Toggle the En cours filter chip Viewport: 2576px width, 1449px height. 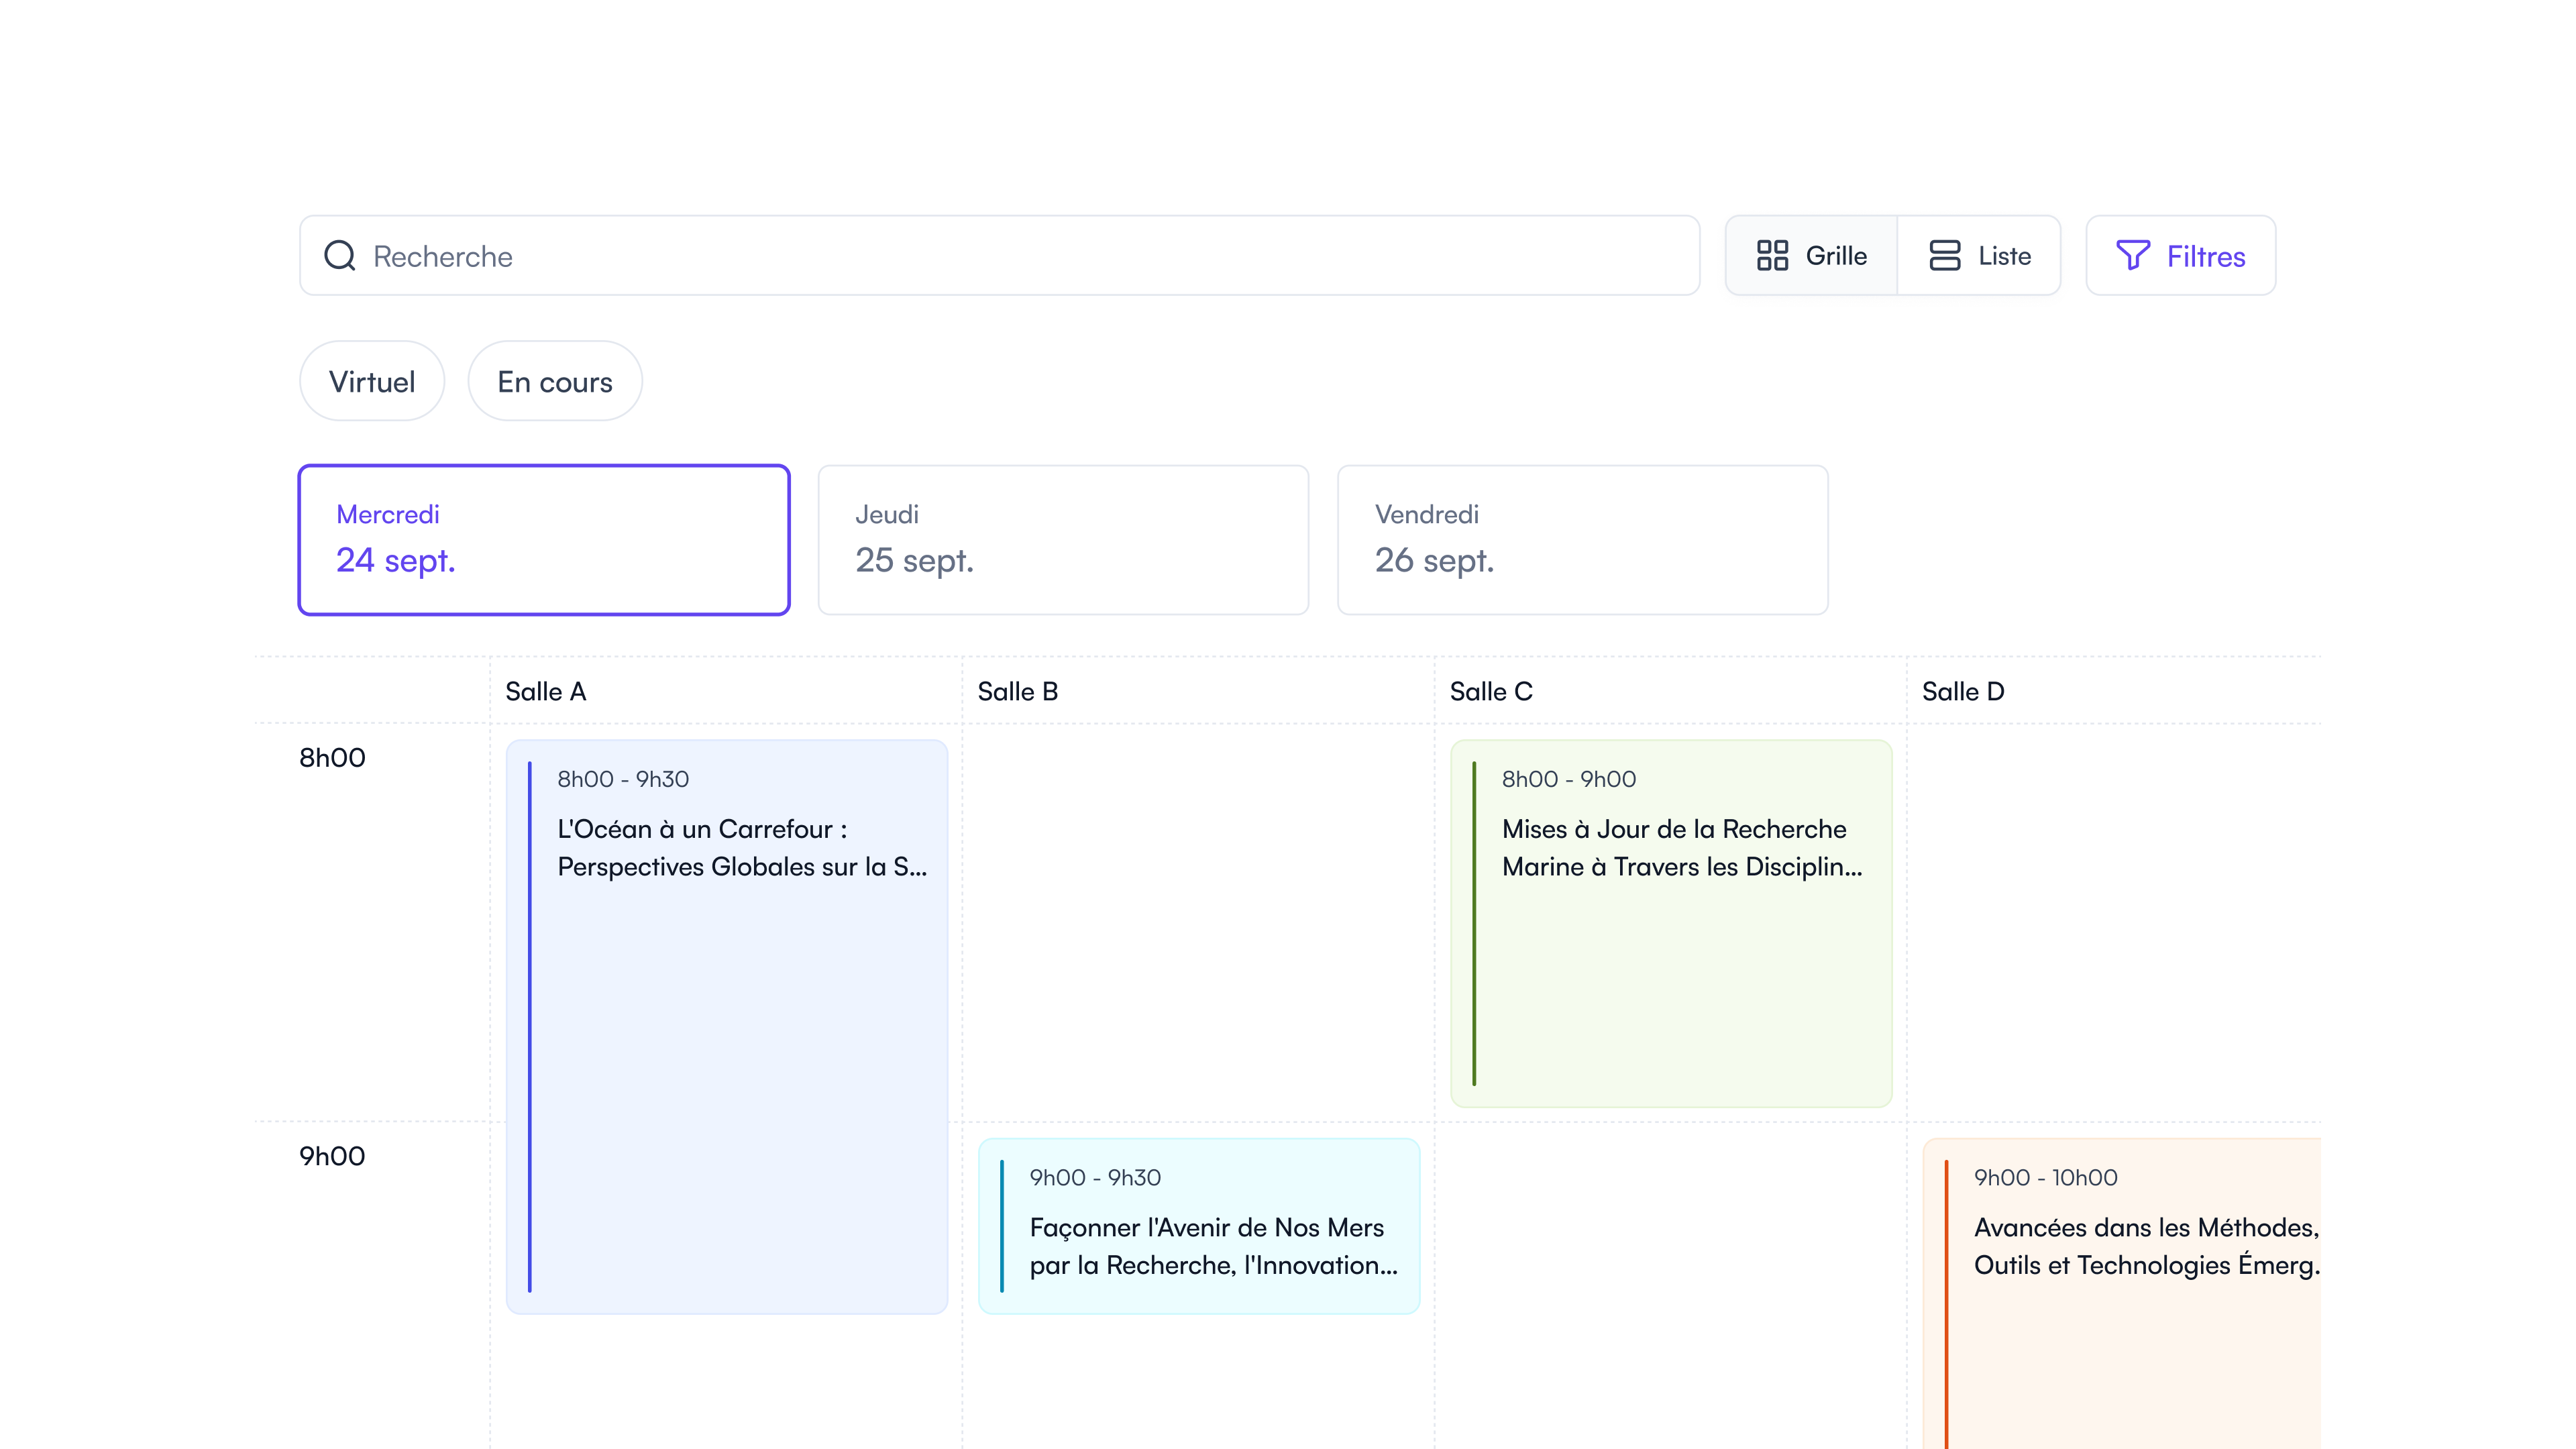pos(555,381)
